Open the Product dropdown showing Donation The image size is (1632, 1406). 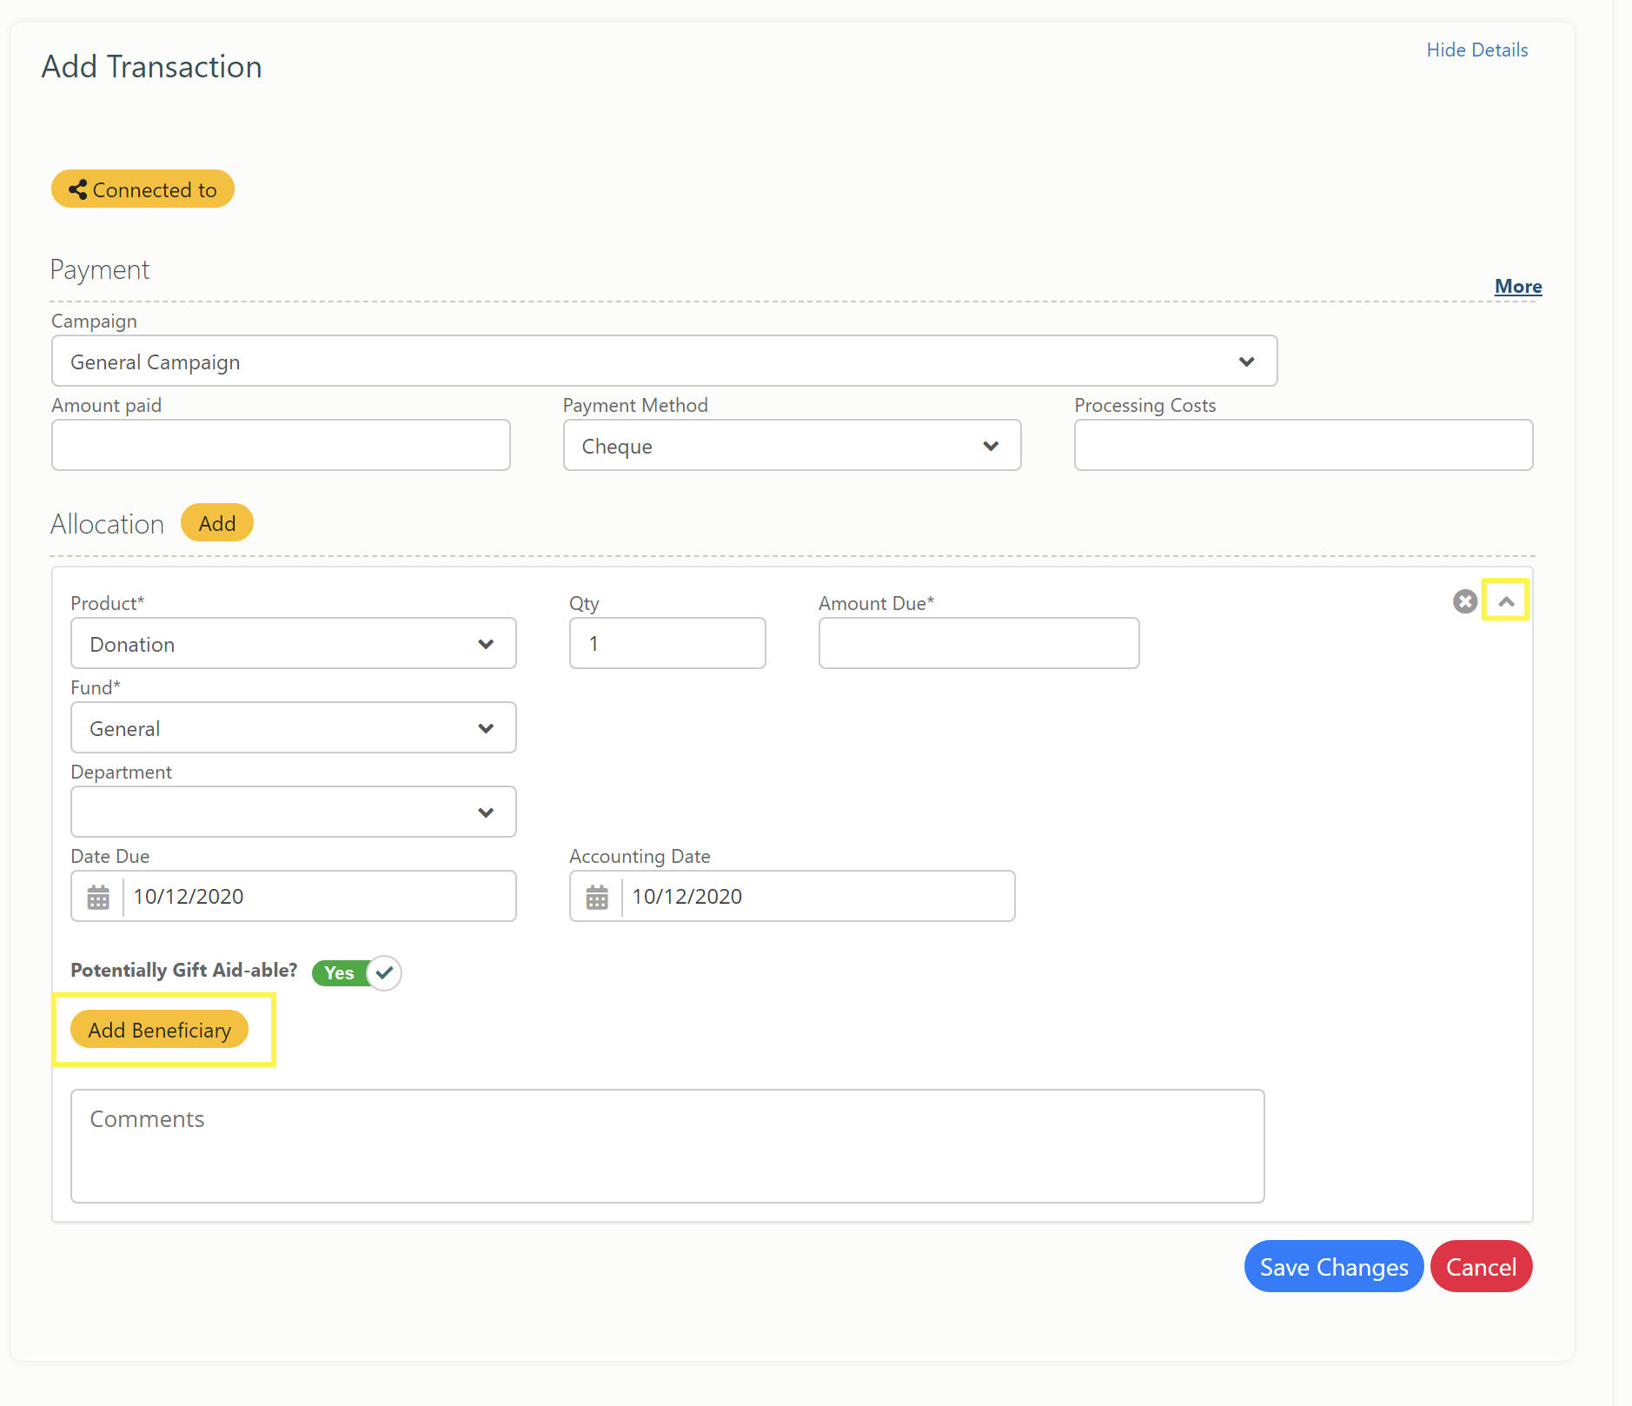(x=293, y=644)
